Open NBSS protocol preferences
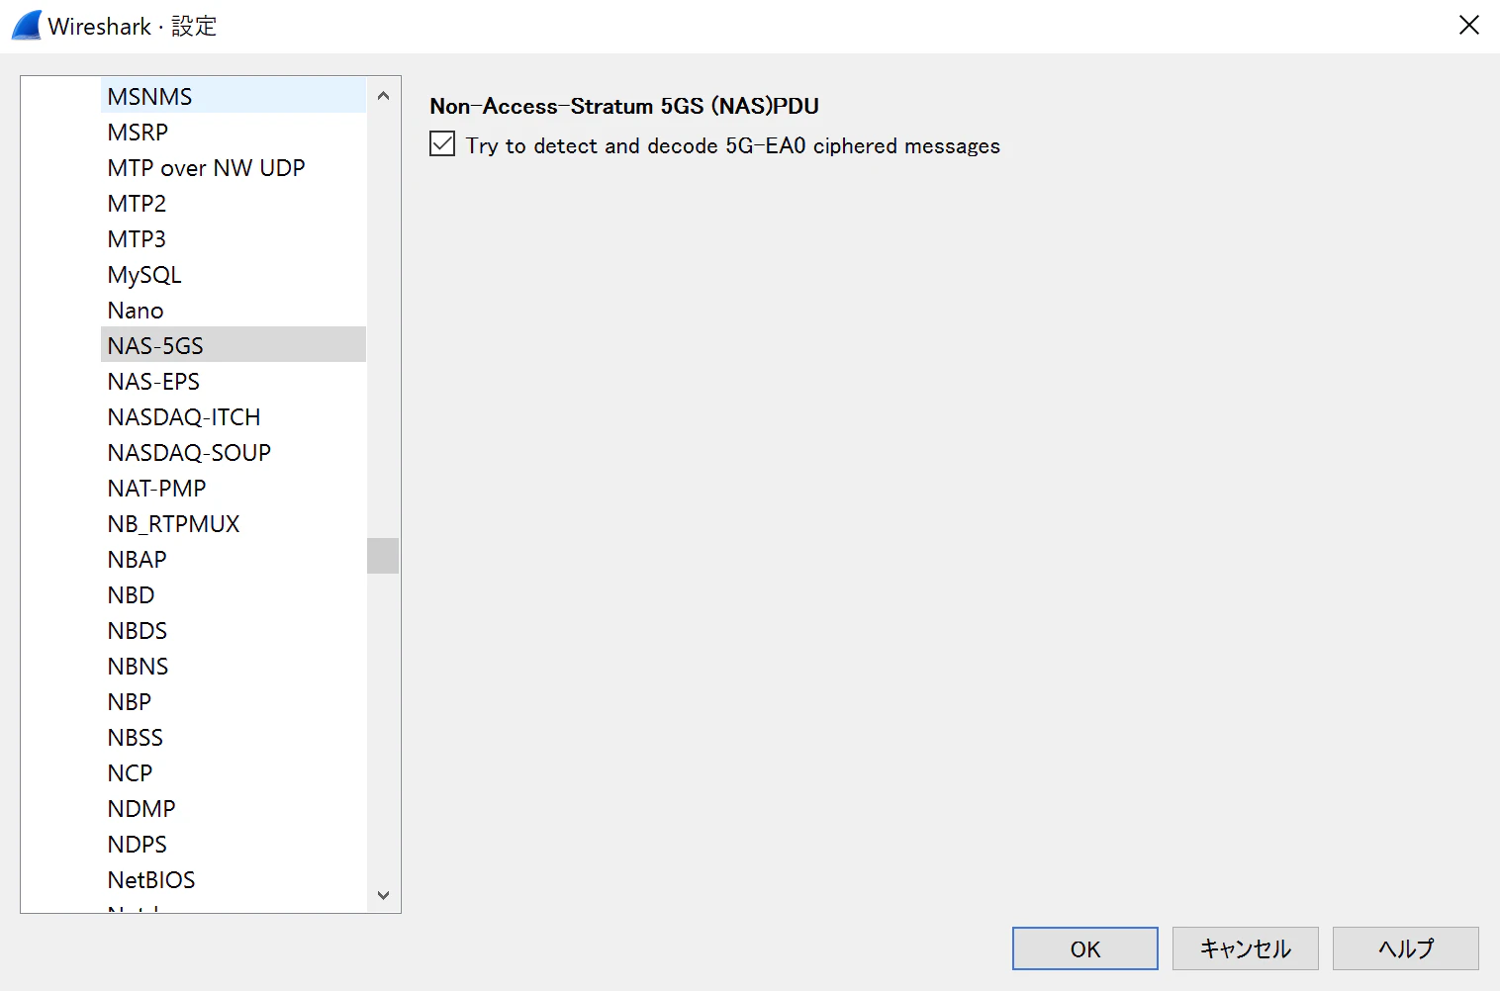The image size is (1500, 991). [234, 737]
